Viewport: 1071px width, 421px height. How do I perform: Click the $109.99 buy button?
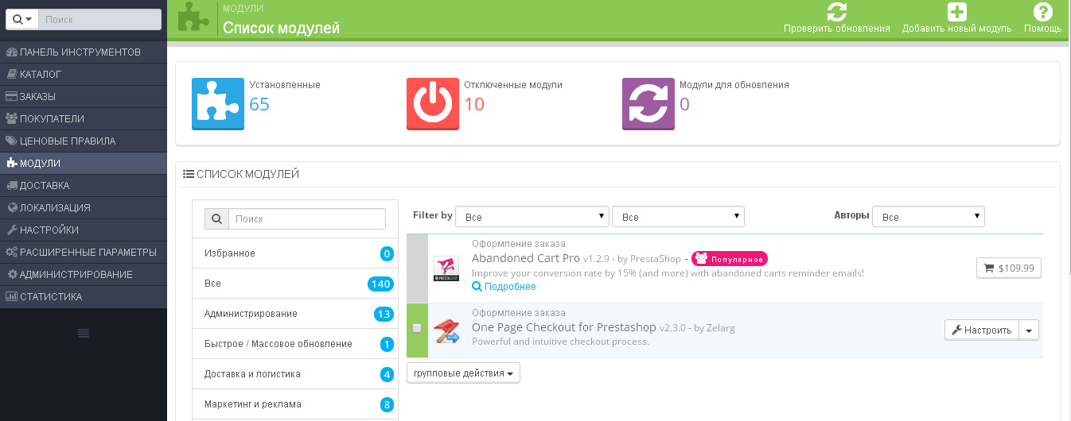(1009, 268)
